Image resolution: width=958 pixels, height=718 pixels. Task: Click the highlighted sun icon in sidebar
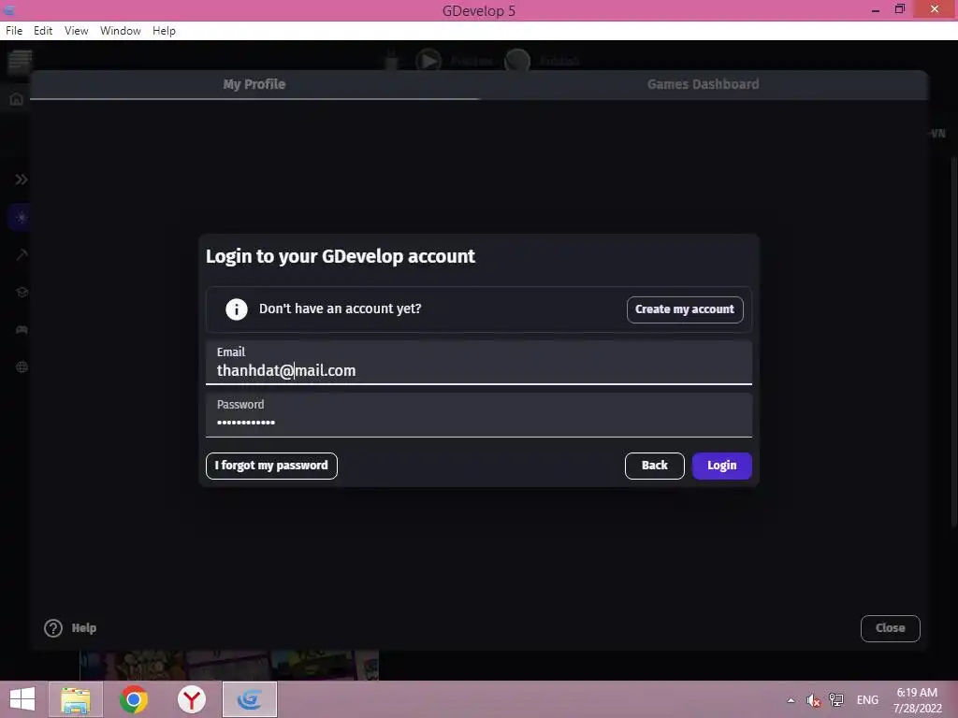pos(22,217)
